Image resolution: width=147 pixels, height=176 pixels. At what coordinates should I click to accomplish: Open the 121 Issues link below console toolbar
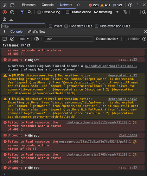point(17,45)
